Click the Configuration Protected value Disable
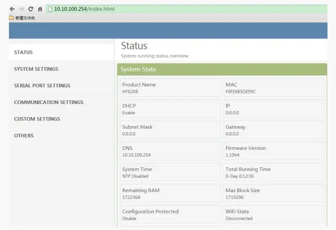Screen dimensions: 336x230 (129, 218)
